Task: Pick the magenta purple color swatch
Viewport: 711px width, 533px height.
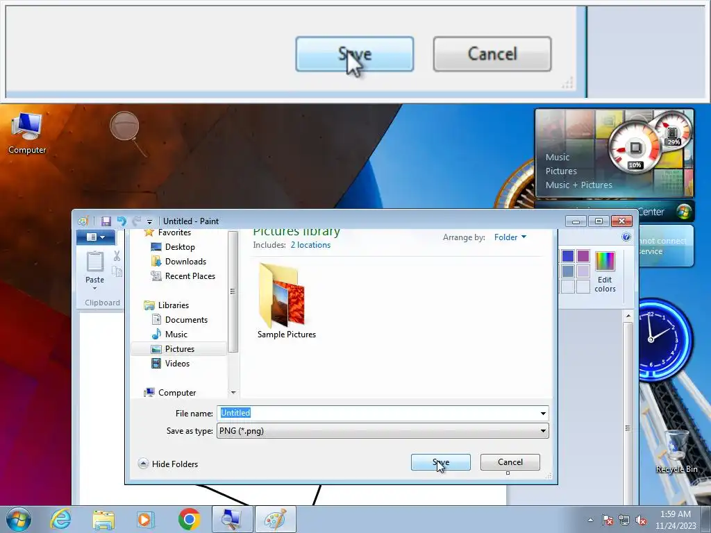Action: tap(583, 256)
